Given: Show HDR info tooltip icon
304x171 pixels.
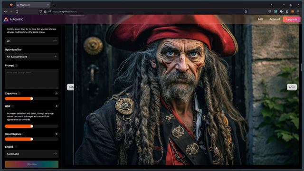Looking at the screenshot, I should [13, 106].
